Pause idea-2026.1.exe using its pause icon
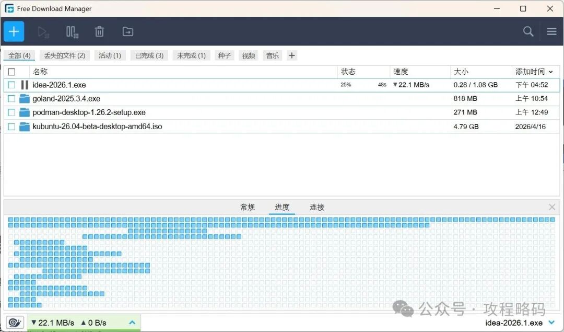 [x=25, y=85]
